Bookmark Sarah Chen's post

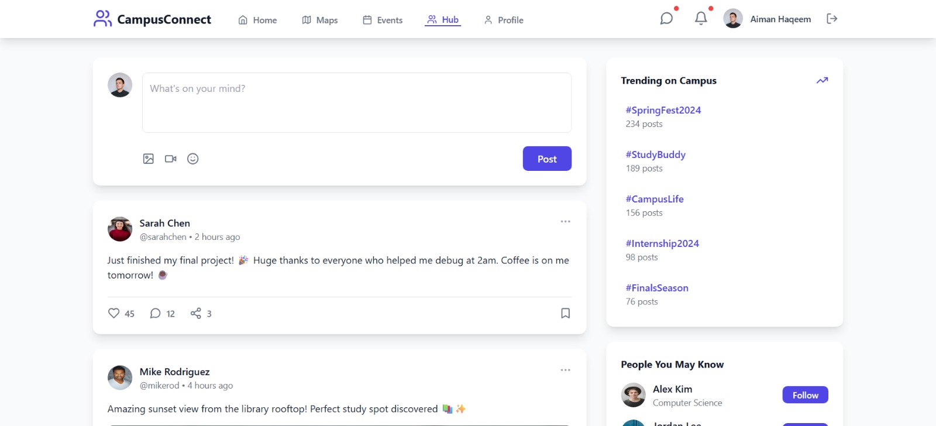point(565,313)
